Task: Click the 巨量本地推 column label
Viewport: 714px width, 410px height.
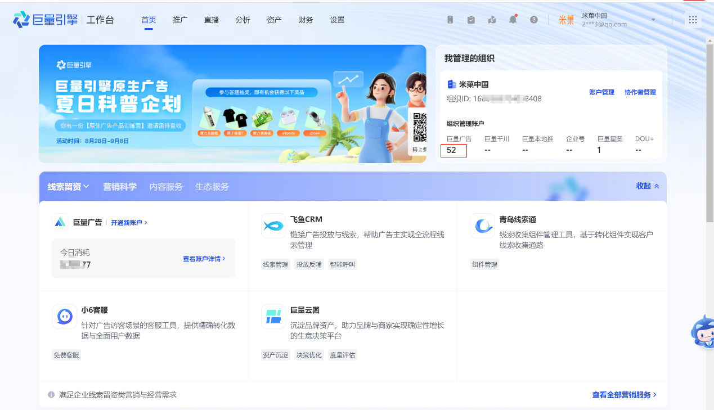Action: [538, 139]
